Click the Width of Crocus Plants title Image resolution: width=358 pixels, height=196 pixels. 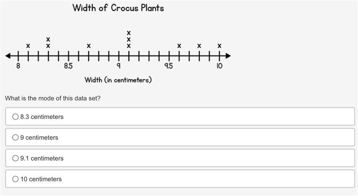click(118, 8)
